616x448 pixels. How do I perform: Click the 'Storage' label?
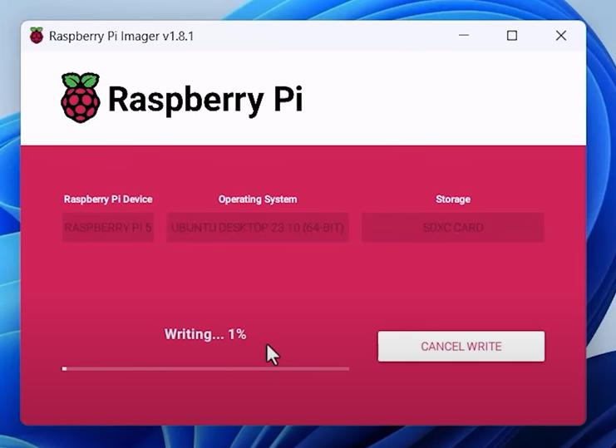pyautogui.click(x=453, y=199)
